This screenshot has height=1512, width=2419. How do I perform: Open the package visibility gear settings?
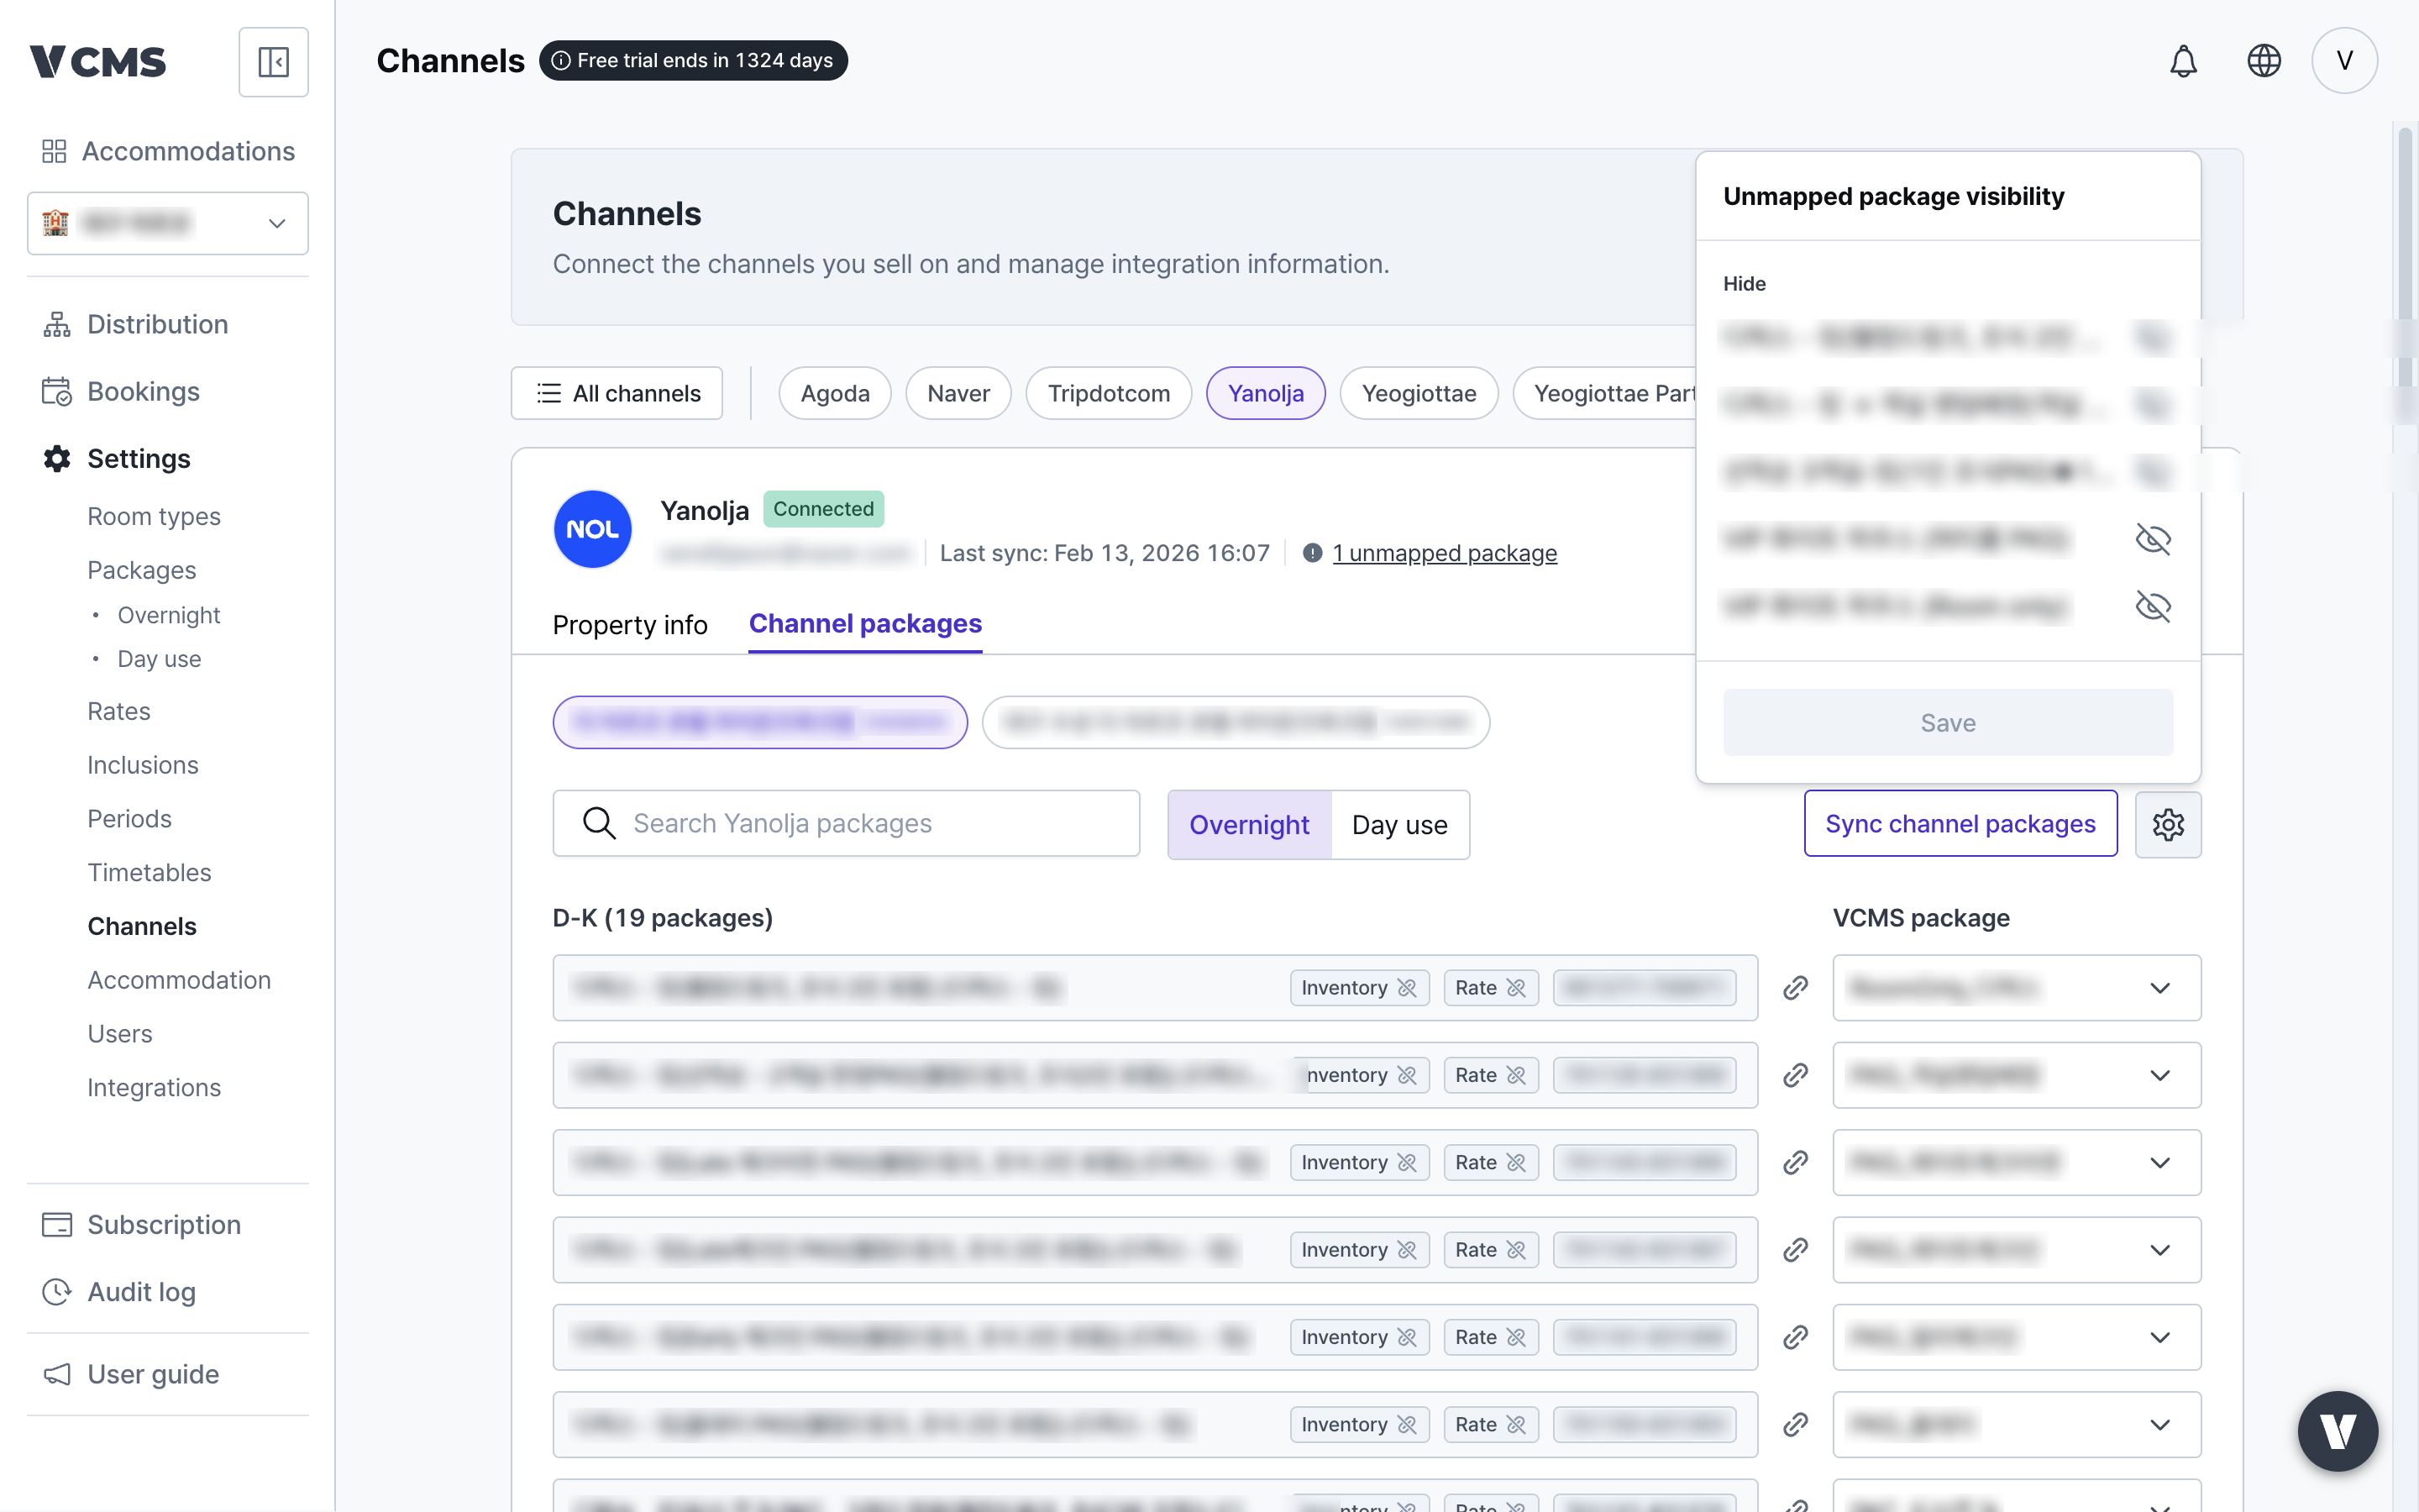pyautogui.click(x=2167, y=824)
